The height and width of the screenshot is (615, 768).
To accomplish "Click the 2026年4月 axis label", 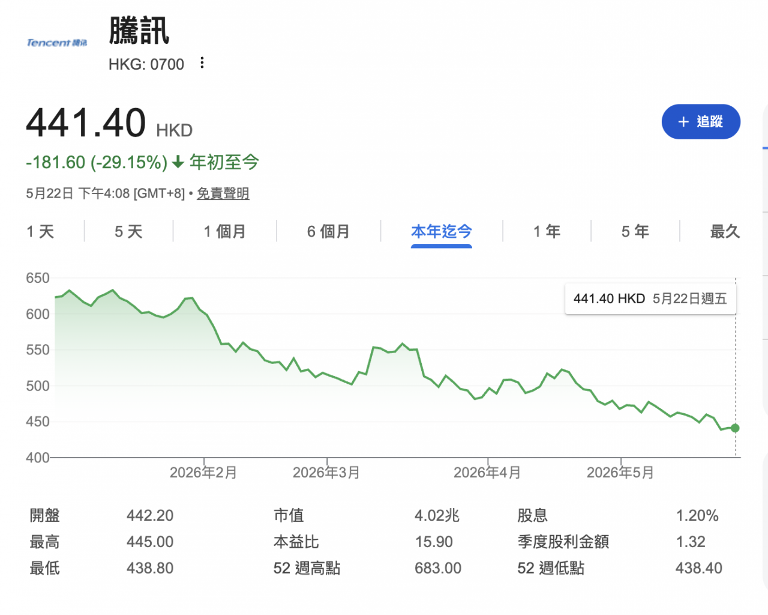I will point(487,473).
